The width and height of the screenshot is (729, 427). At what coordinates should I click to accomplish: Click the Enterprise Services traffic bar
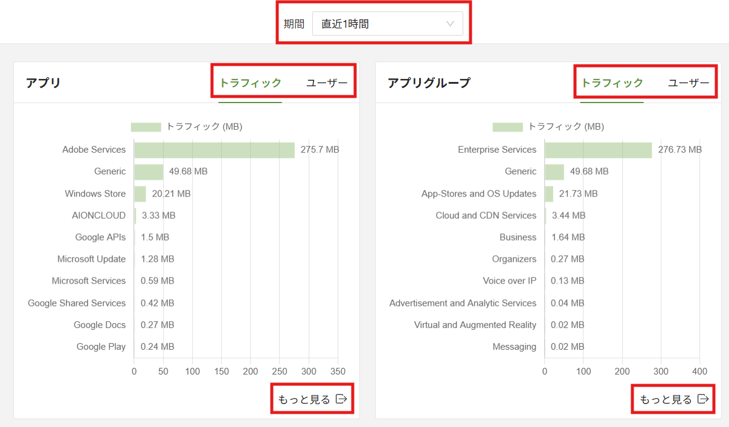[x=598, y=150]
